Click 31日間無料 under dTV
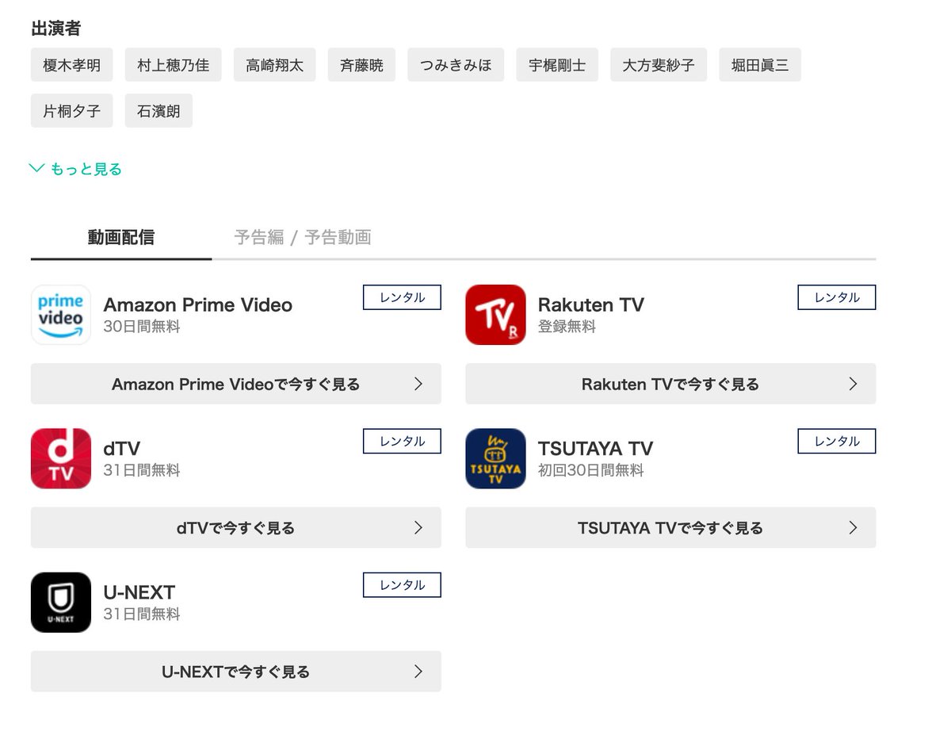Screen dimensions: 951x739 (x=142, y=470)
